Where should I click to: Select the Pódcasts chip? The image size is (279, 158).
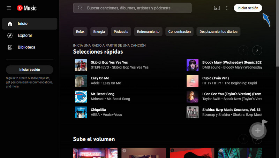coord(121,32)
